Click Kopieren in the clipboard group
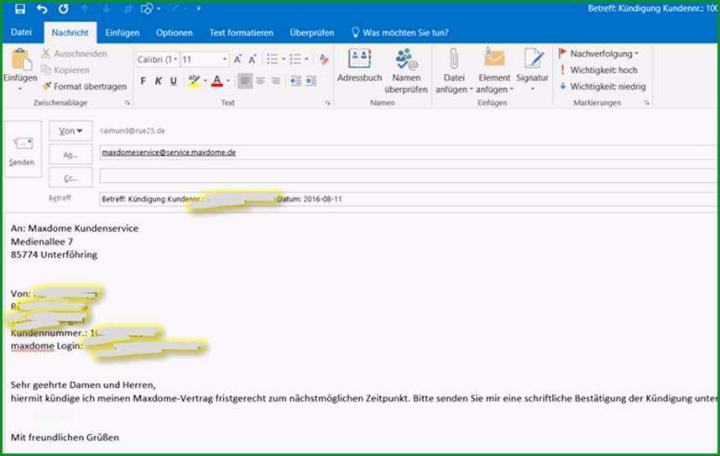Viewport: 720px width, 456px height. [65, 70]
